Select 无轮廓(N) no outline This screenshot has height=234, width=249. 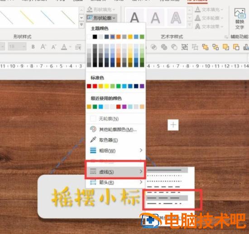(x=115, y=119)
